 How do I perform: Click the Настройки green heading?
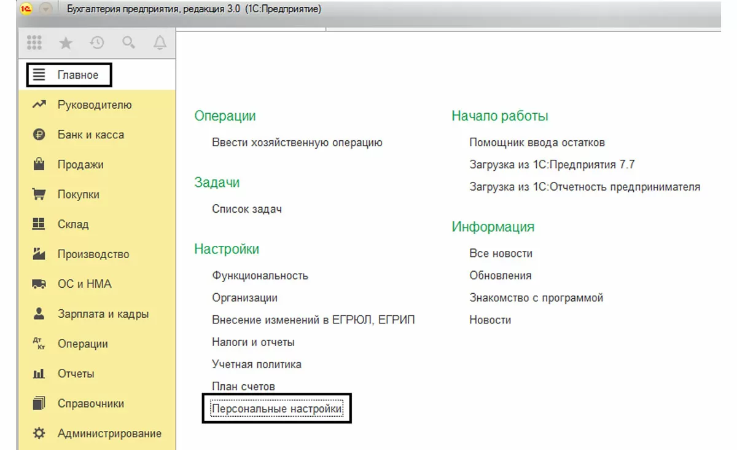click(x=227, y=249)
